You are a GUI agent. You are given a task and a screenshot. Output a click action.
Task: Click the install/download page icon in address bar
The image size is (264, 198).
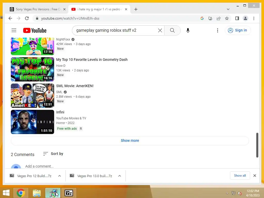pos(210,18)
